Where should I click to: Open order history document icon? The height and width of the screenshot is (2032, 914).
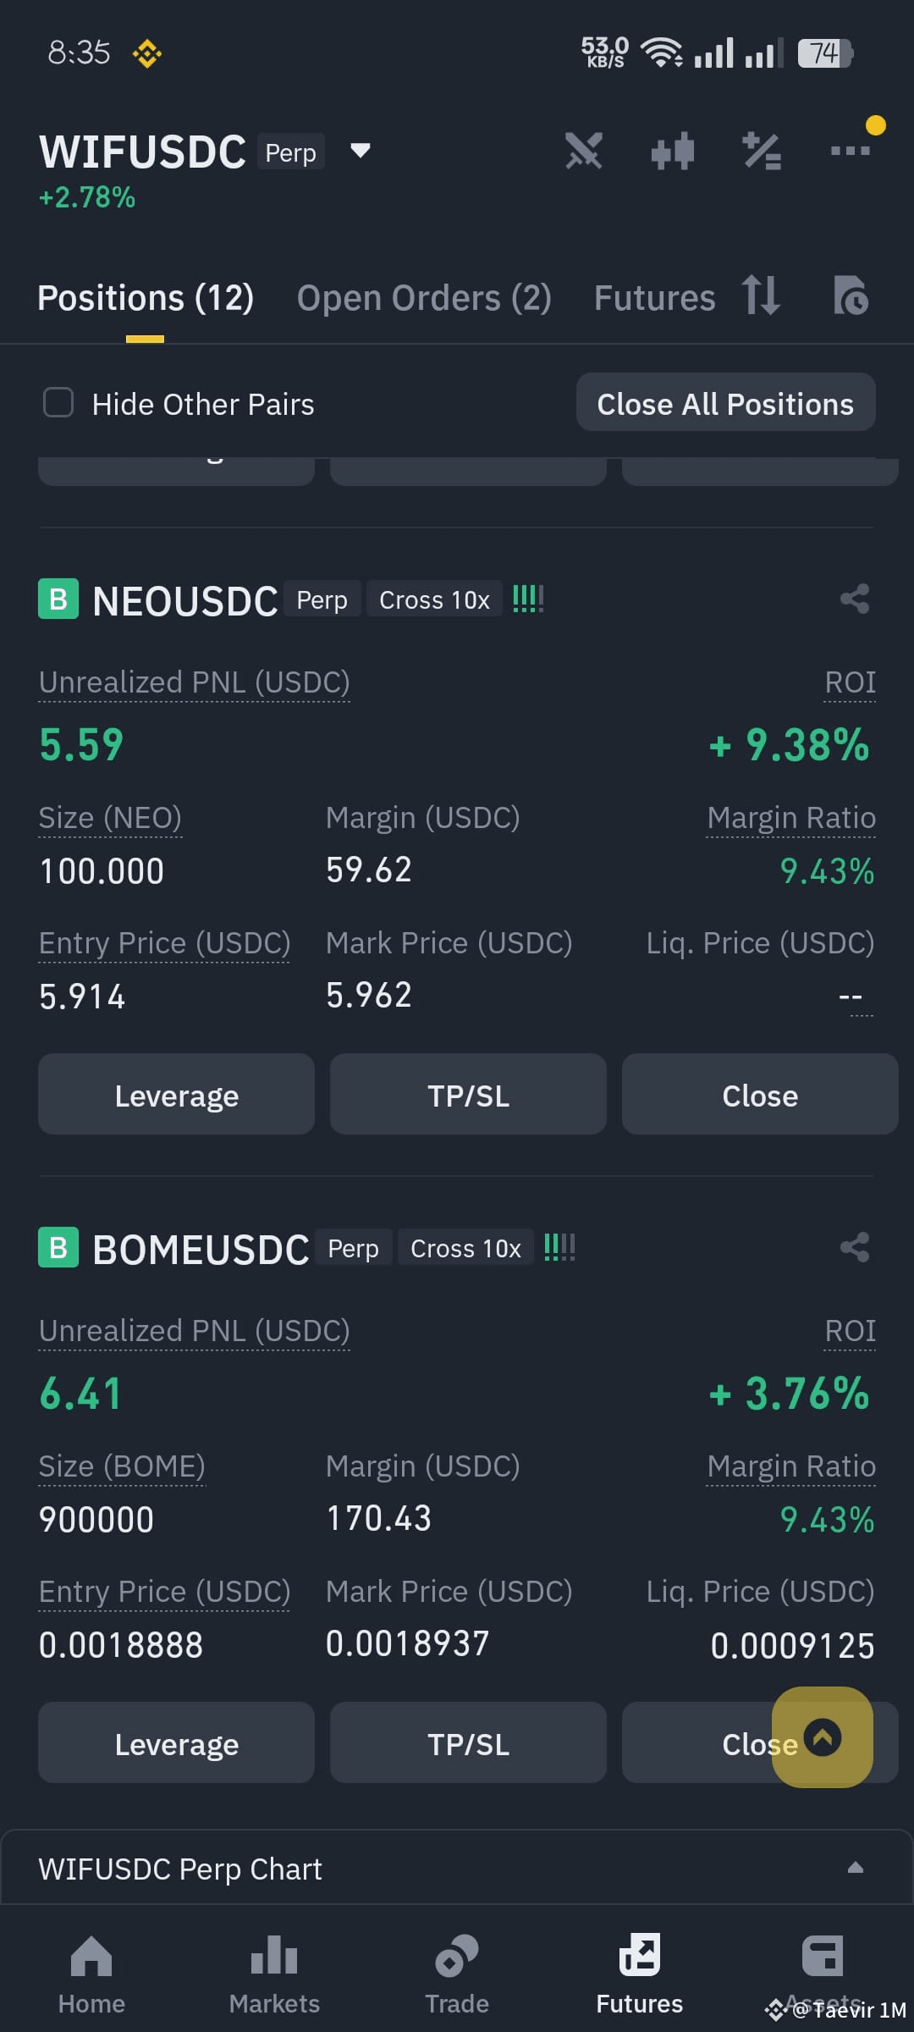point(851,295)
